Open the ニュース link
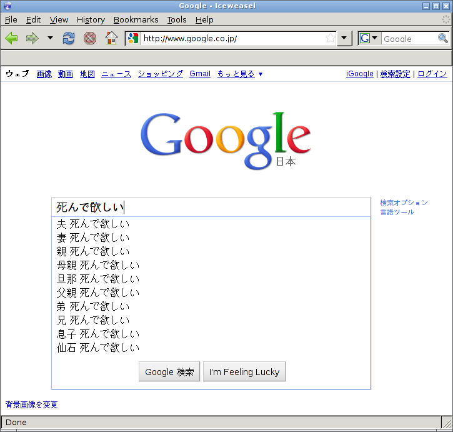This screenshot has width=453, height=432. pyautogui.click(x=116, y=74)
